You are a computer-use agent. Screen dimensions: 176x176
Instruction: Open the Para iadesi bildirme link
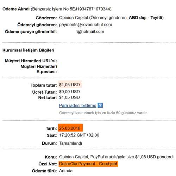77,106
